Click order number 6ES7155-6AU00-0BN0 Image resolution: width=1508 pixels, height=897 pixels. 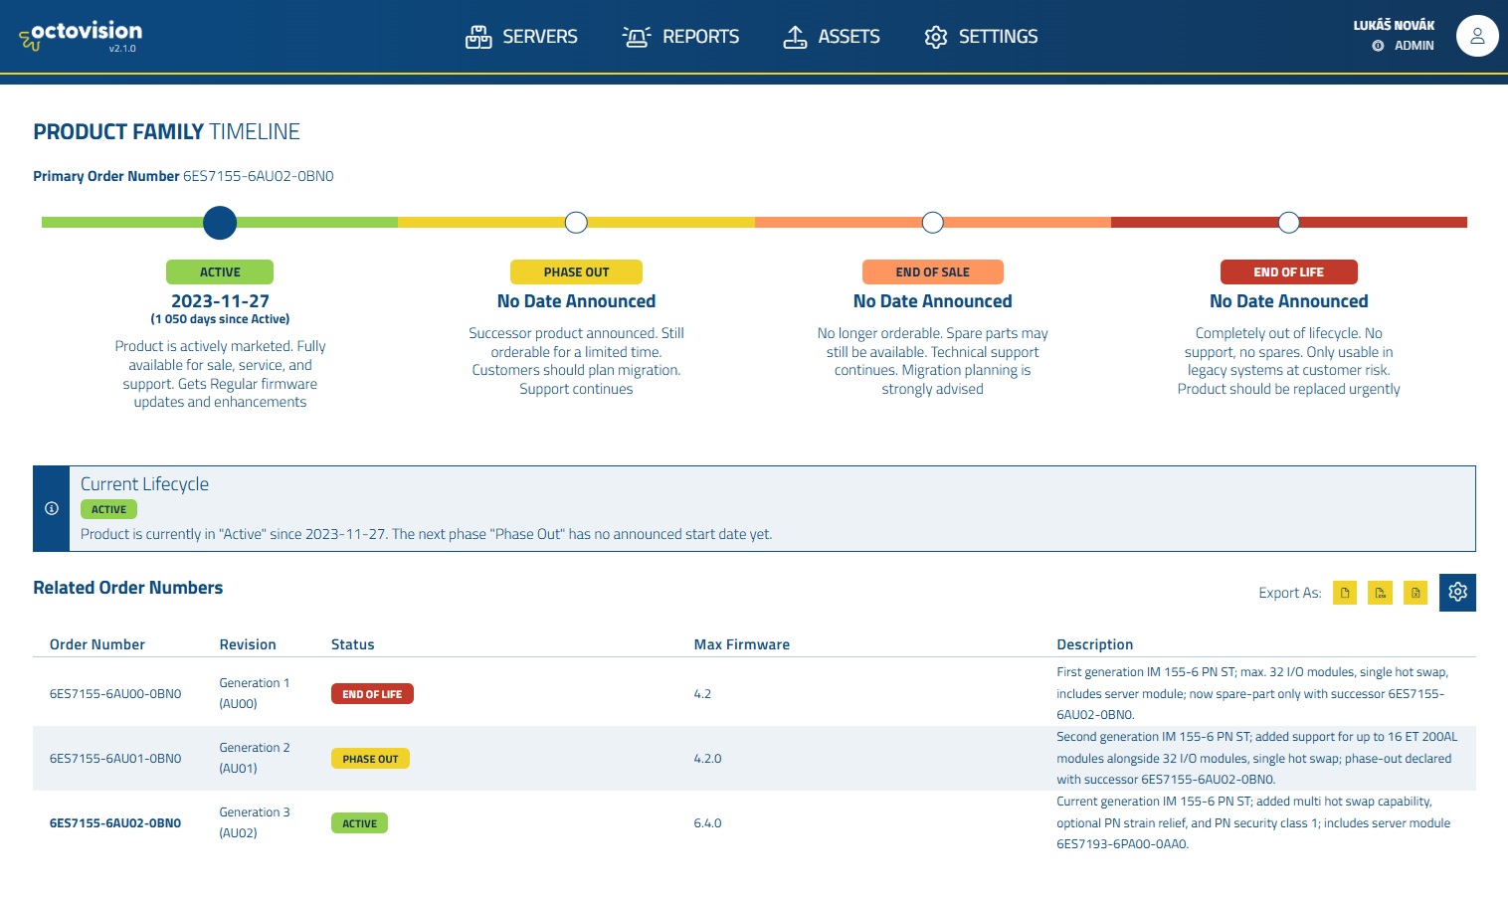coord(115,694)
